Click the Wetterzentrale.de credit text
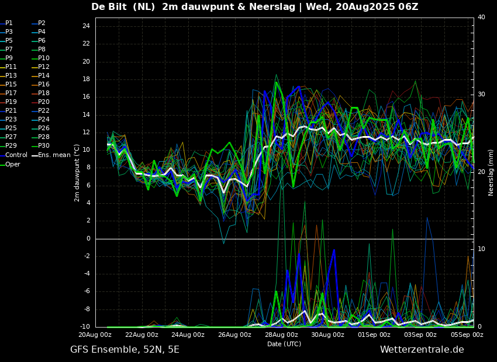497x362 pixels. point(422,350)
